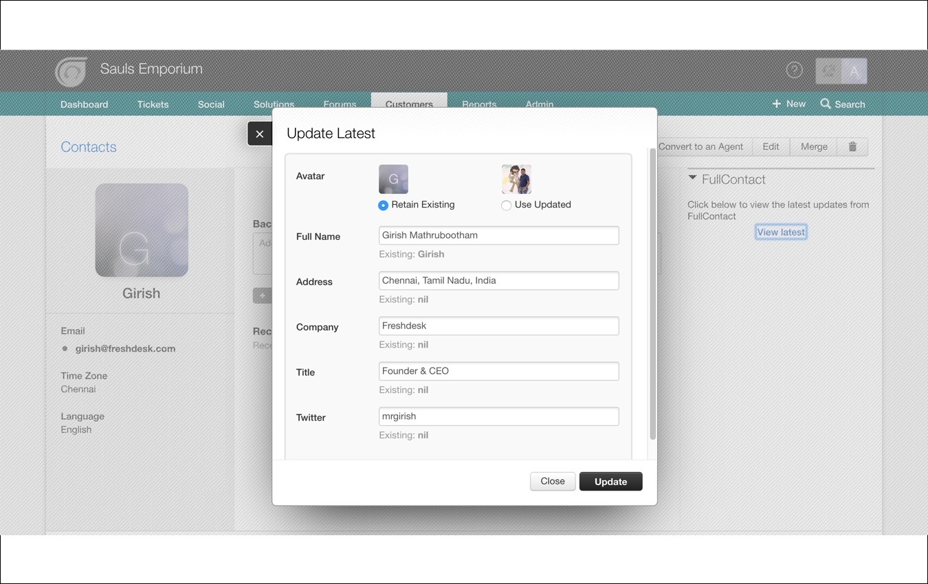This screenshot has width=928, height=584.
Task: Click the Full Name input field
Action: tap(498, 235)
